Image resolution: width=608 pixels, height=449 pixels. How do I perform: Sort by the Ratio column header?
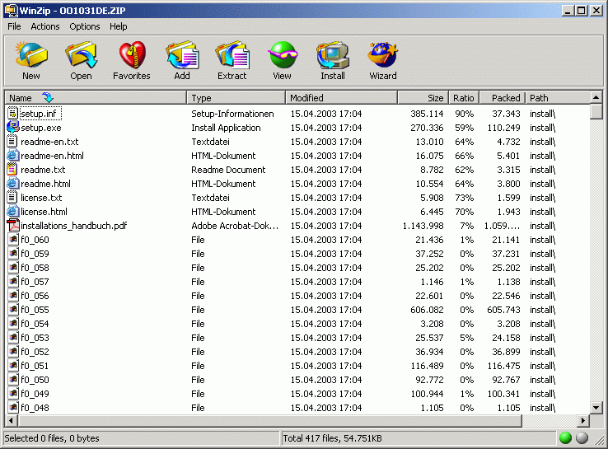tap(464, 98)
